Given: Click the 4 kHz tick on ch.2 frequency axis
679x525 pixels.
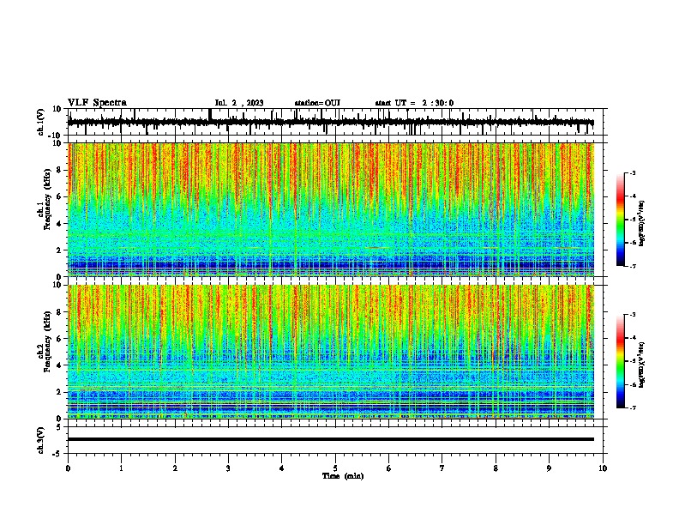Looking at the screenshot, I should point(59,365).
